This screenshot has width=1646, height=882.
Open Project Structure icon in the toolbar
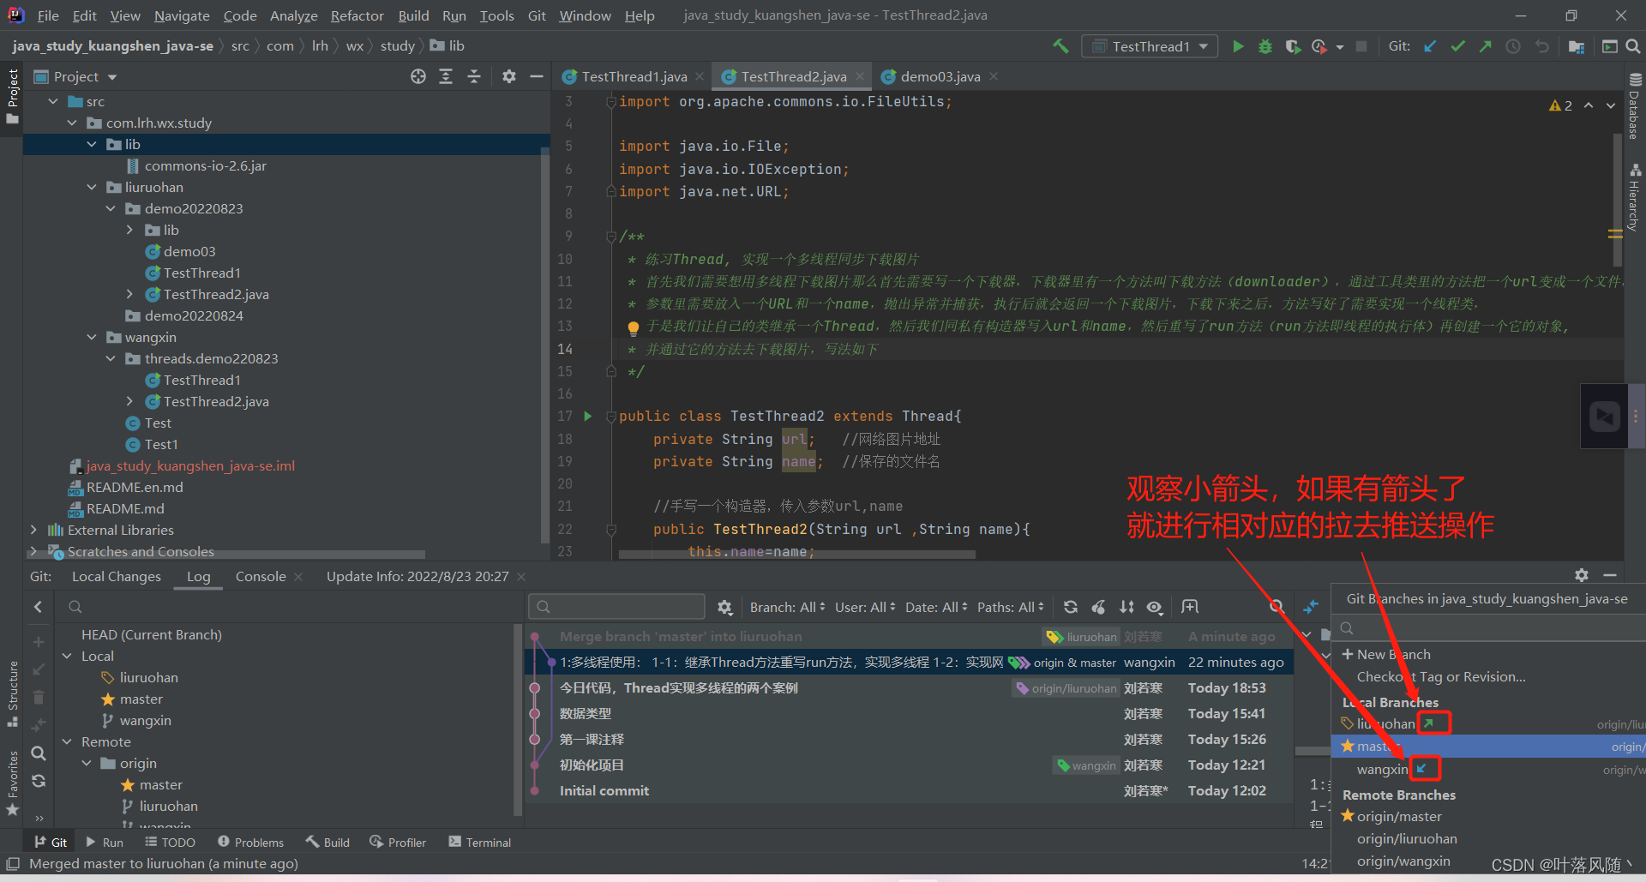coord(1576,46)
